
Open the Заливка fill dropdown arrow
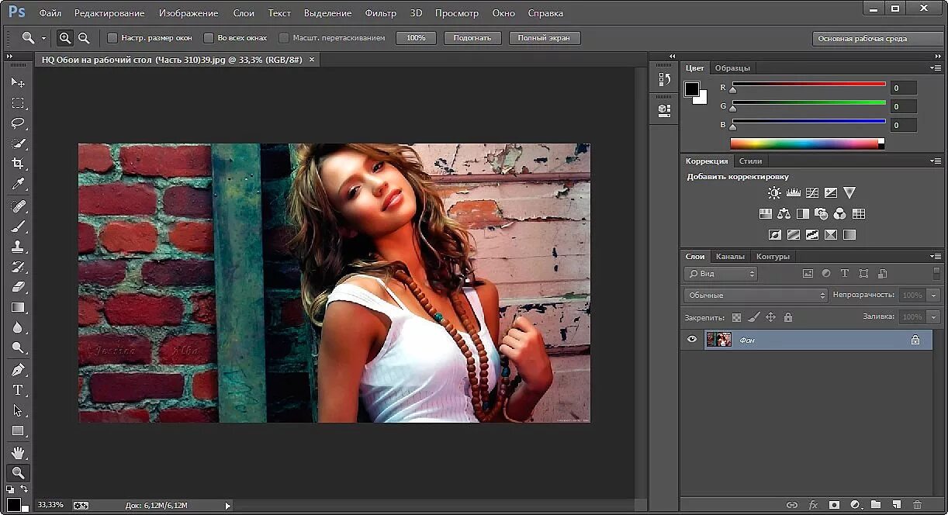(x=933, y=317)
